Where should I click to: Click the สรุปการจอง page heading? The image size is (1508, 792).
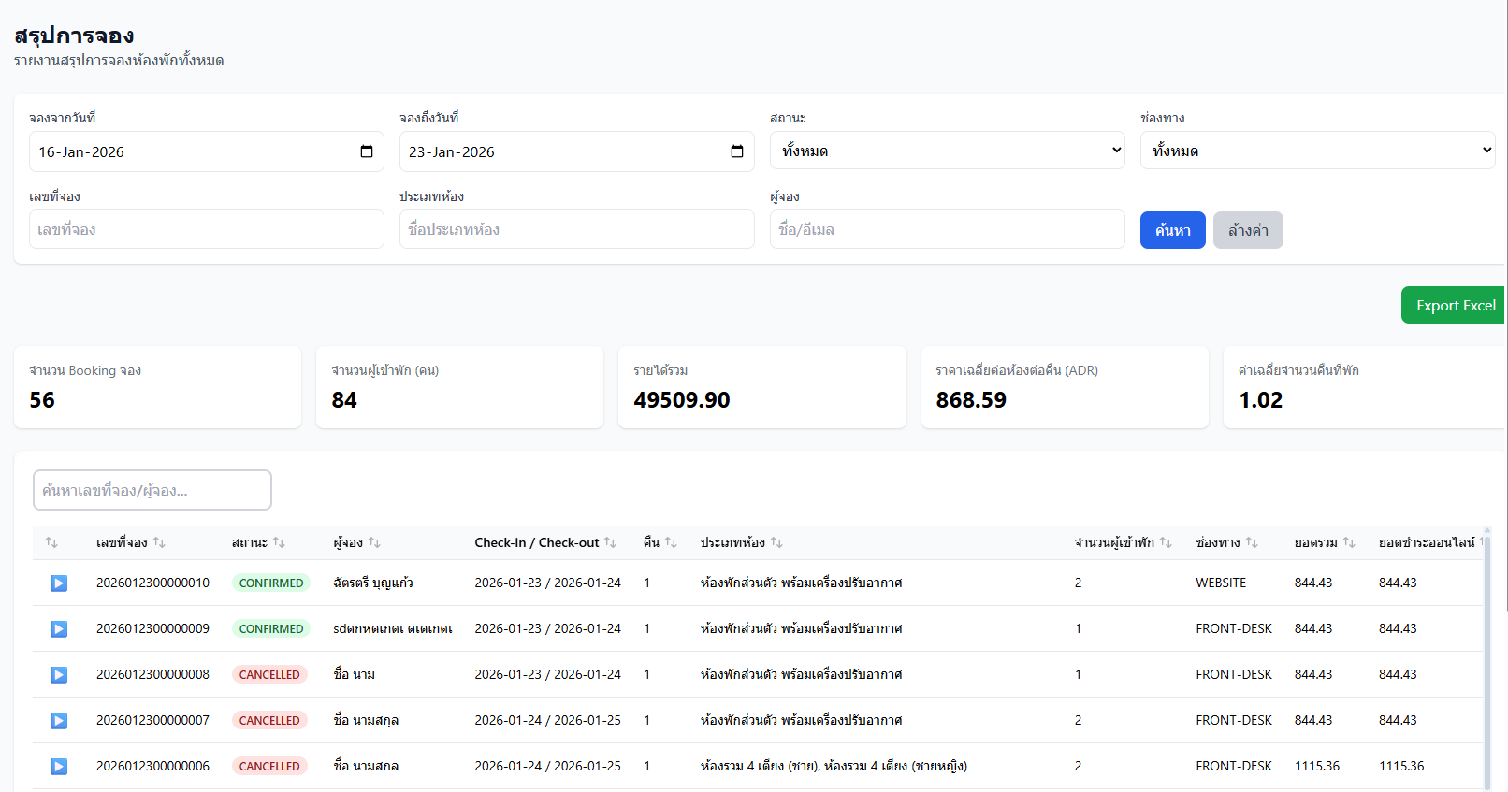[74, 36]
